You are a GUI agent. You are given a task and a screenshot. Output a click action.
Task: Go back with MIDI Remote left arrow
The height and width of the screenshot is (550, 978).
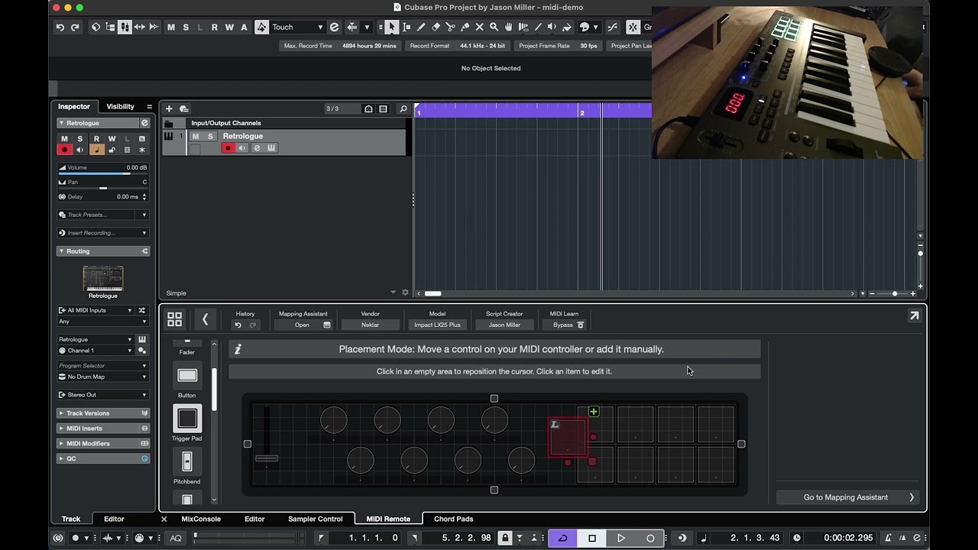(205, 319)
